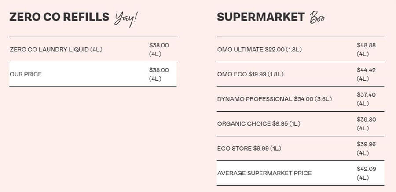Click the OUR PRICE row label
This screenshot has height=192, width=396.
[x=26, y=74]
